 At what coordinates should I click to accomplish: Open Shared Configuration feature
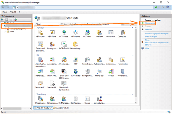[x=87, y=100]
